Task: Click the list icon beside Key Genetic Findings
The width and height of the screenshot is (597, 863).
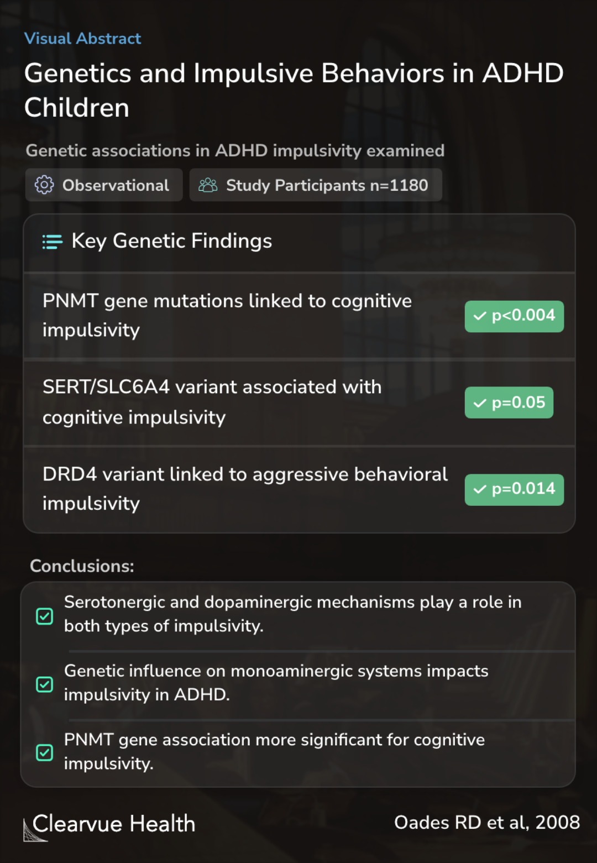Action: pyautogui.click(x=53, y=242)
